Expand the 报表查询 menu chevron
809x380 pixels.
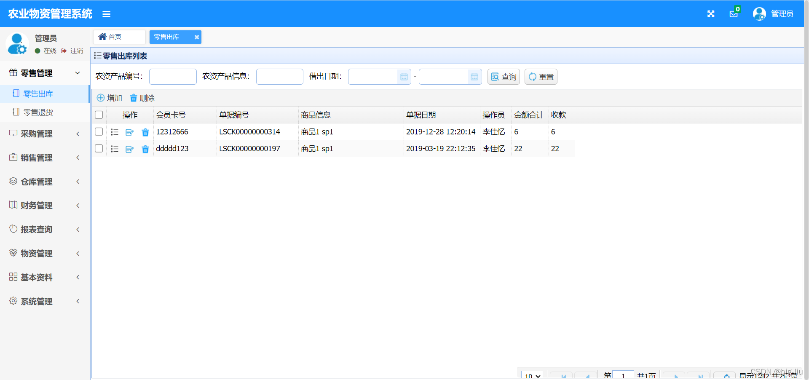point(78,230)
